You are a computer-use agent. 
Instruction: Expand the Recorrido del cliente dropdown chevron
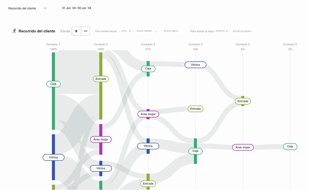pos(45,8)
